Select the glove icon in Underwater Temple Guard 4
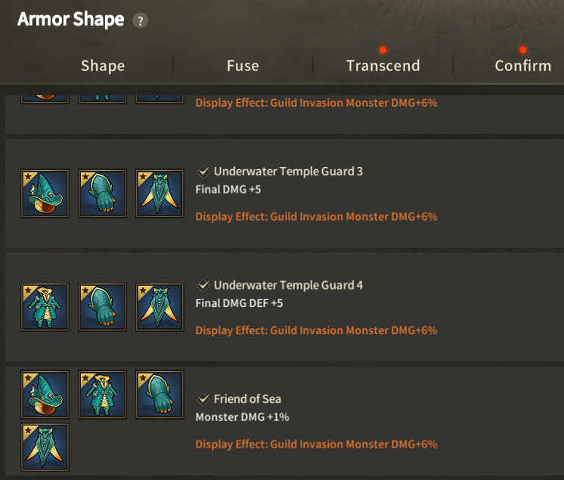This screenshot has width=564, height=480. coord(103,307)
